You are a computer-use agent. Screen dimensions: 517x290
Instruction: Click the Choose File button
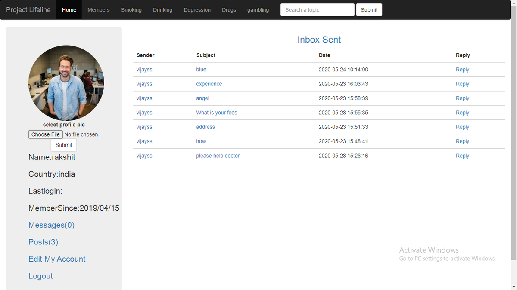click(46, 134)
